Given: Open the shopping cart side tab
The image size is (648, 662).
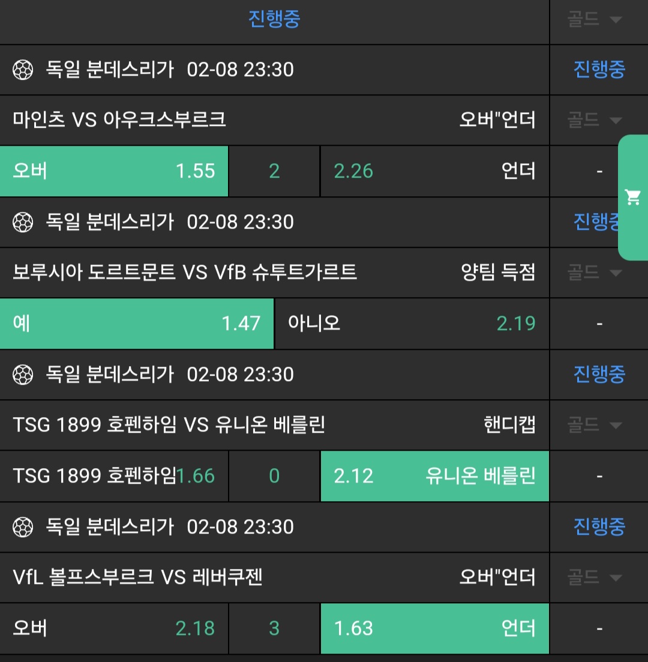Looking at the screenshot, I should (x=633, y=197).
